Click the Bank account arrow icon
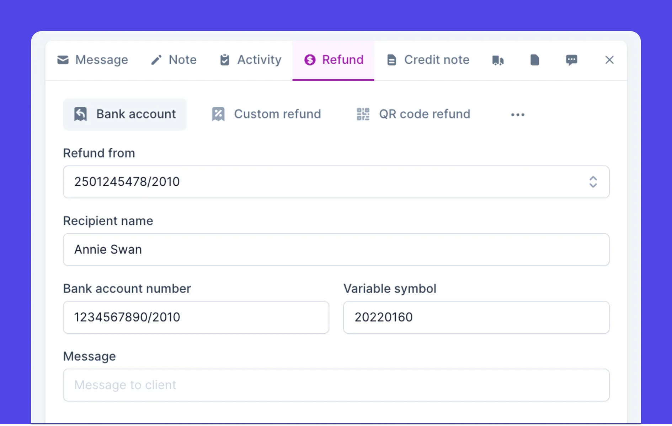The image size is (672, 426). [x=80, y=114]
